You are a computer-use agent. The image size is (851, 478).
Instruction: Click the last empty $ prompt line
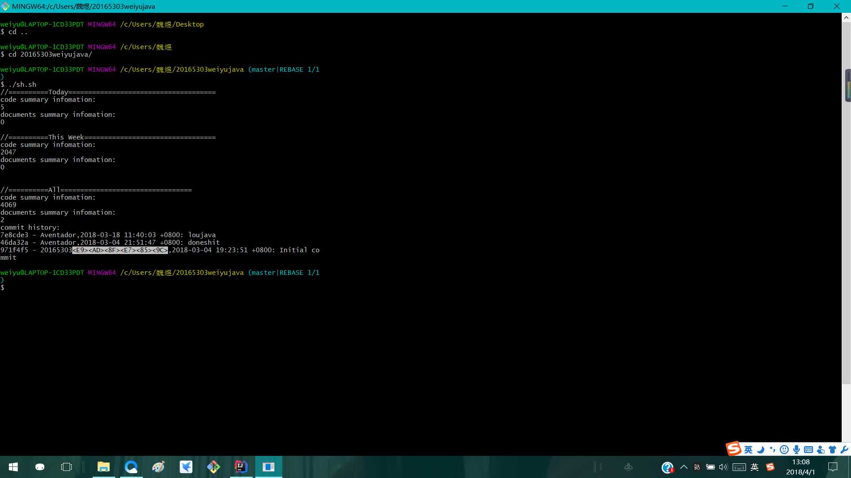pyautogui.click(x=3, y=288)
